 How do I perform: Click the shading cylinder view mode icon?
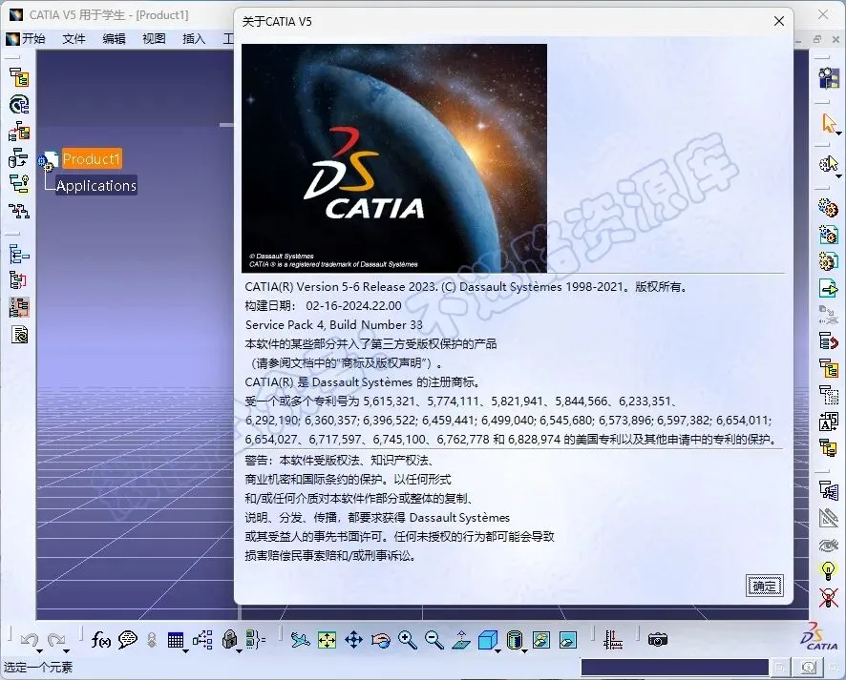click(515, 640)
